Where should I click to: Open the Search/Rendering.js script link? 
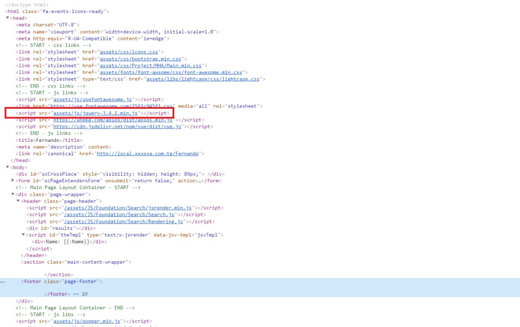(x=123, y=221)
